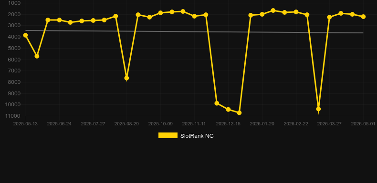Select the data point above 2026-02-22
The image size is (377, 183).
pyautogui.click(x=296, y=12)
